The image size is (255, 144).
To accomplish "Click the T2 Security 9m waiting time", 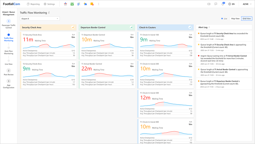I will click(x=27, y=69).
